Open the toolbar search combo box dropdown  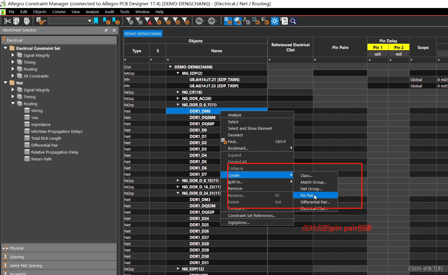(x=90, y=21)
